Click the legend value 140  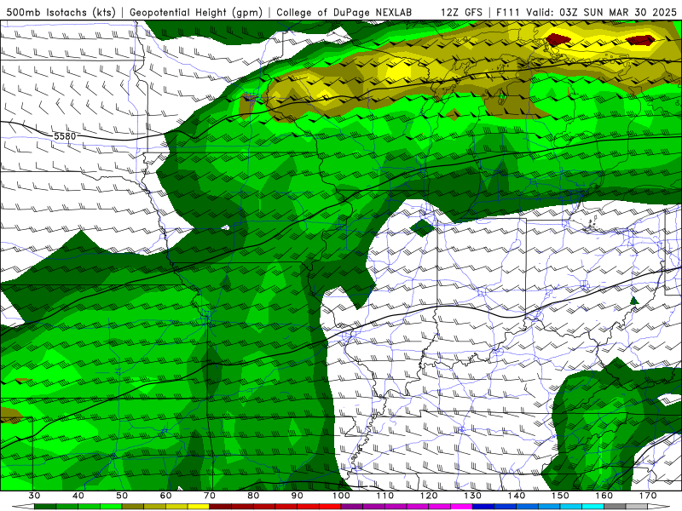coord(517,496)
